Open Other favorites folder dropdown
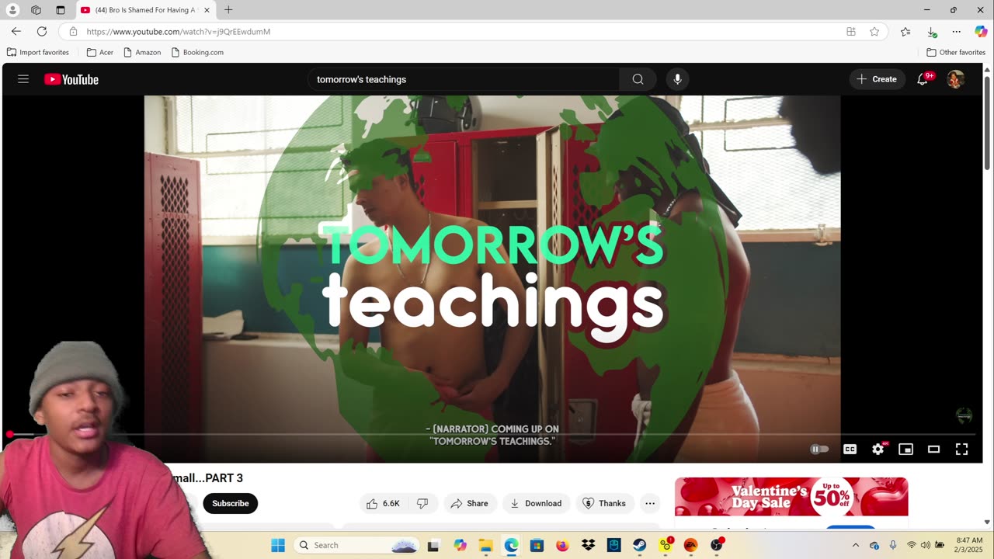The width and height of the screenshot is (994, 559). click(956, 52)
